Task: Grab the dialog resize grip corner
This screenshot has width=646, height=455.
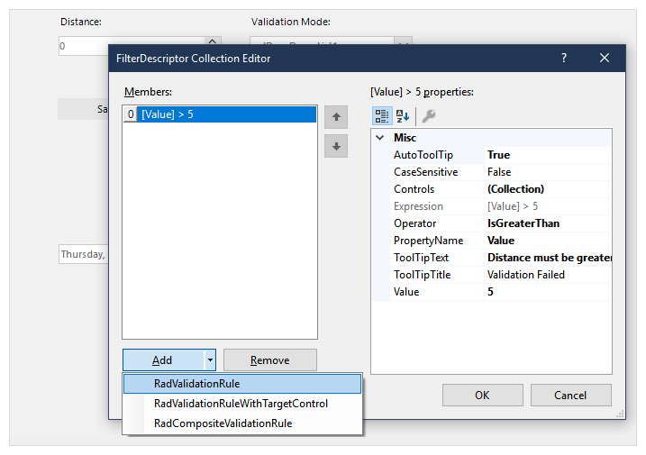Action: pyautogui.click(x=620, y=414)
